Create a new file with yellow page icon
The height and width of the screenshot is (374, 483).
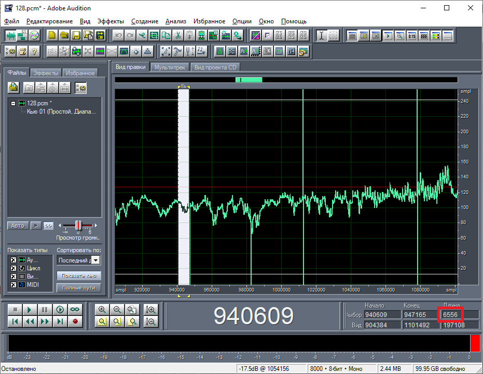(x=52, y=36)
